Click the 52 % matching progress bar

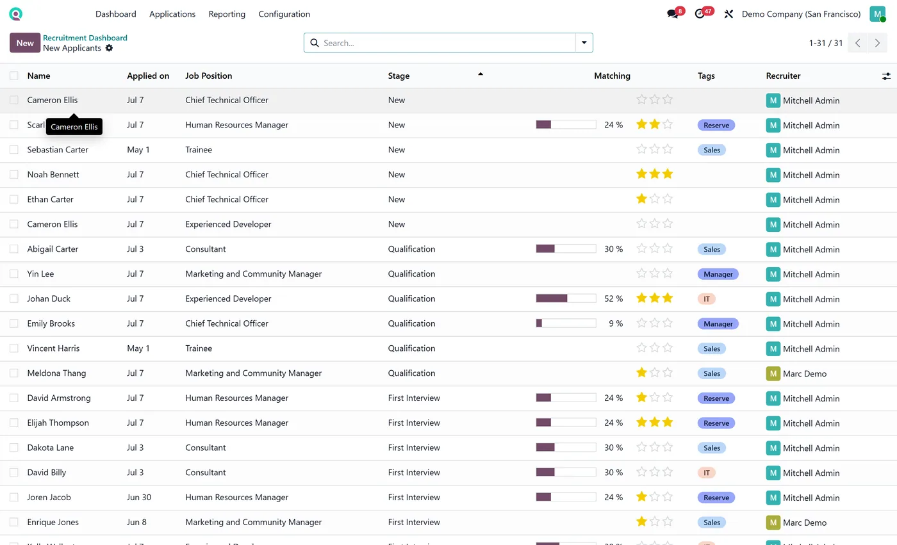click(566, 298)
